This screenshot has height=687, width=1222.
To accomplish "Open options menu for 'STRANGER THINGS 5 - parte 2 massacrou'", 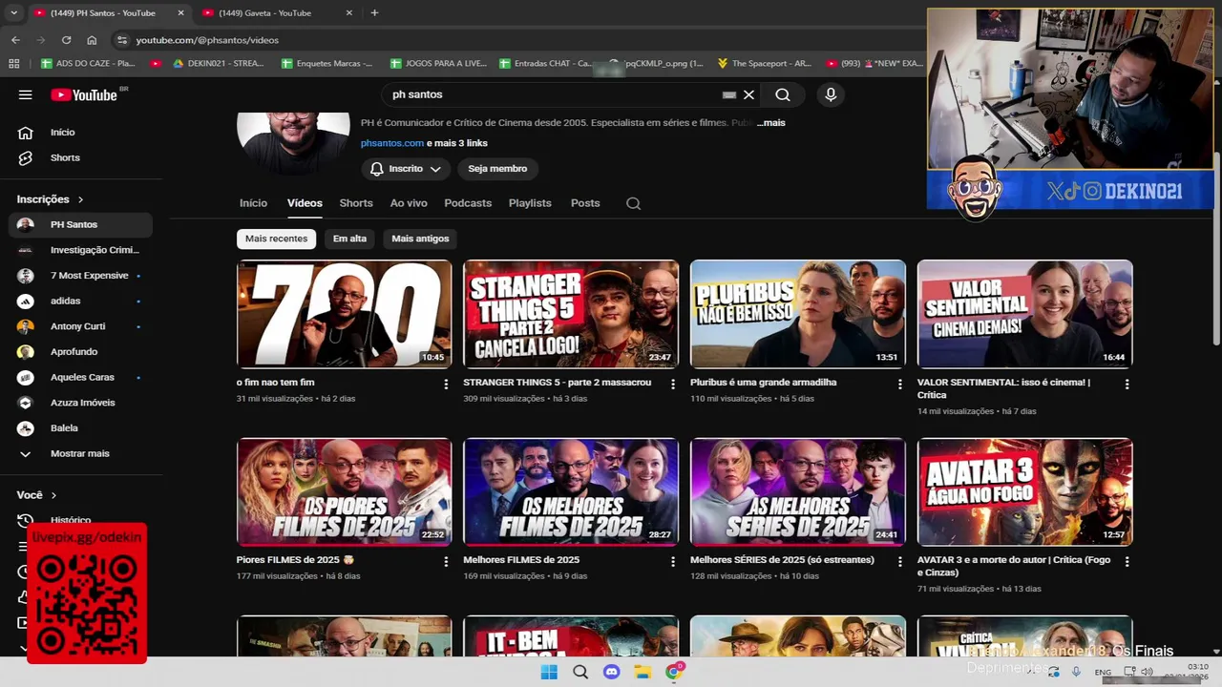I will [x=672, y=384].
